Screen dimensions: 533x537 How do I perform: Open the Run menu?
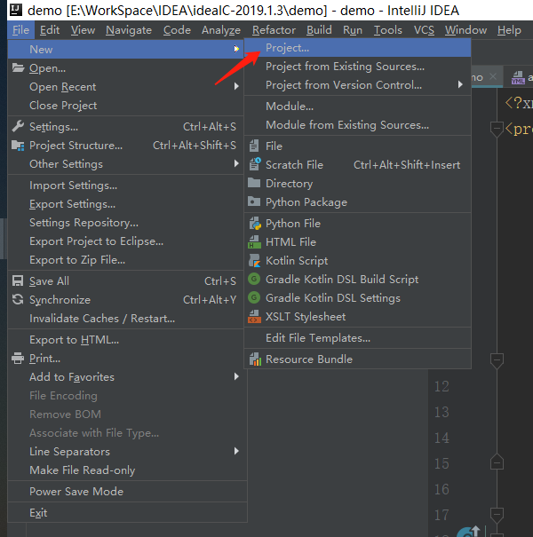coord(353,30)
